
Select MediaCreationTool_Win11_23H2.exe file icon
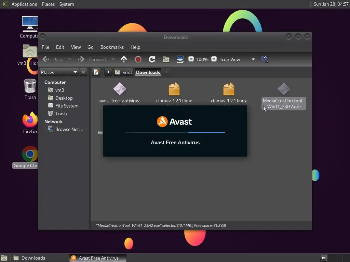284,89
